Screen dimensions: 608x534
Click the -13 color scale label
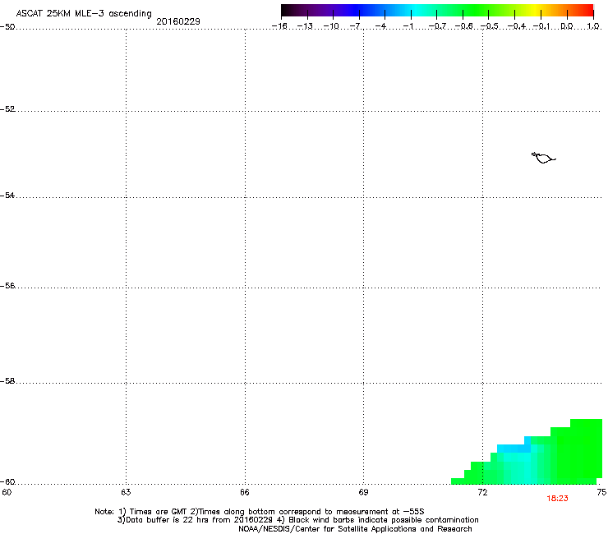point(305,26)
